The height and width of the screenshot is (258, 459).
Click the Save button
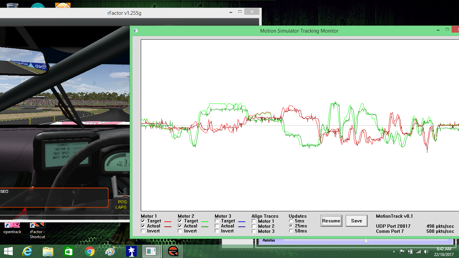pos(357,221)
